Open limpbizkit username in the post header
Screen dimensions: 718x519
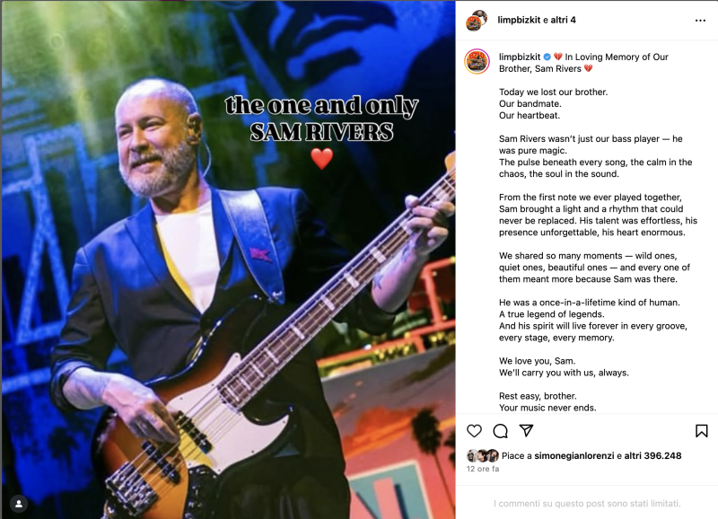click(519, 20)
